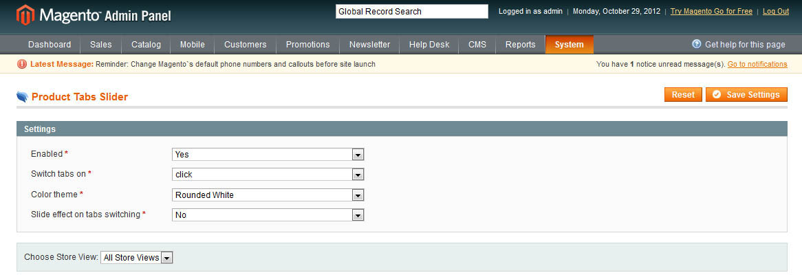Click the Product Tabs Slider heading icon

pyautogui.click(x=23, y=97)
